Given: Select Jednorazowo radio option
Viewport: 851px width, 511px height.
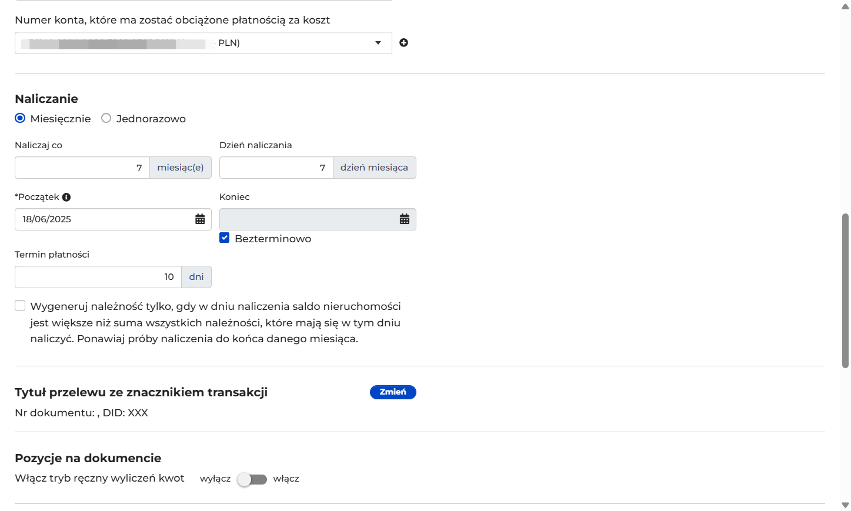Looking at the screenshot, I should 106,118.
